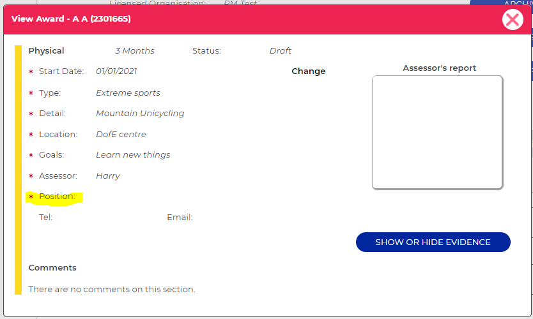Click the highlighted Position label

[57, 197]
